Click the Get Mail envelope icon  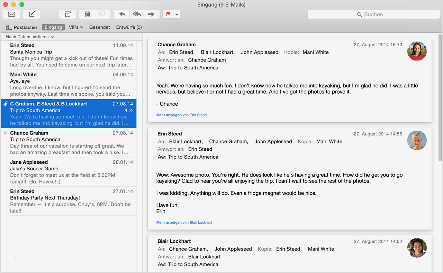tap(11, 14)
